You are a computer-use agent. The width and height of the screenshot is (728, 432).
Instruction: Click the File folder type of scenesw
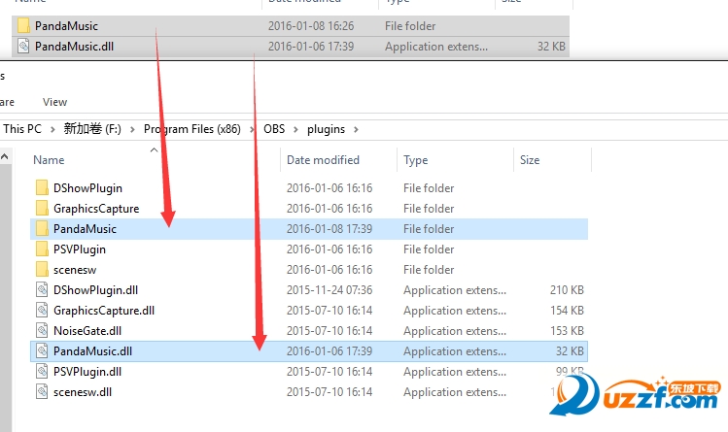click(429, 270)
